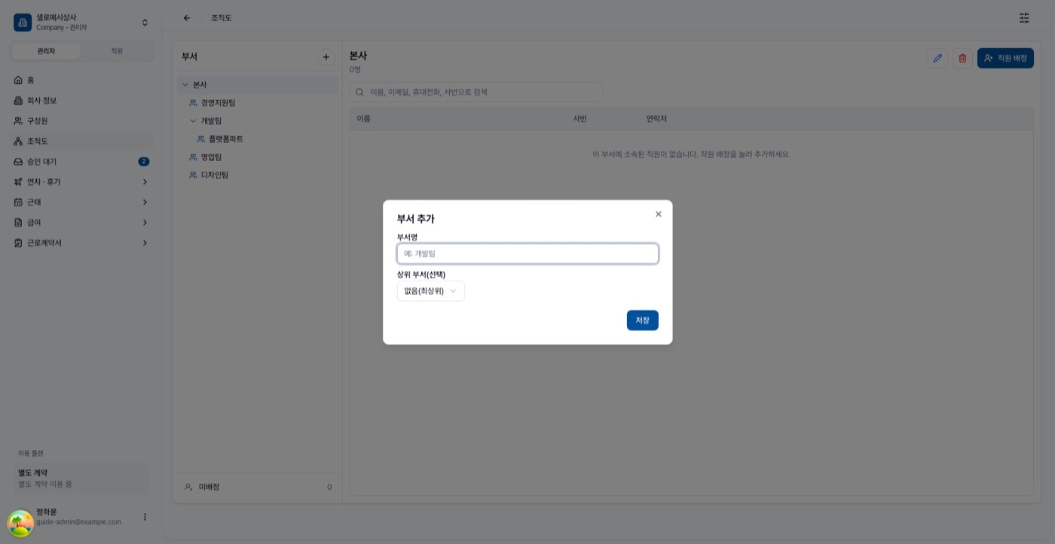Screen dimensions: 1055x544
Task: Click the company logo icon
Action: point(23,23)
